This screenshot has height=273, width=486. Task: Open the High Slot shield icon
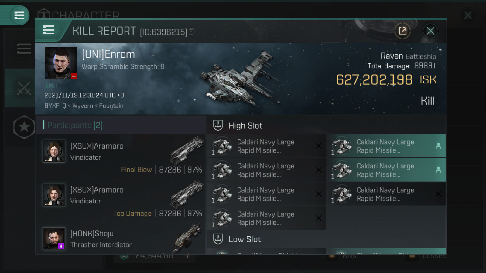[218, 125]
